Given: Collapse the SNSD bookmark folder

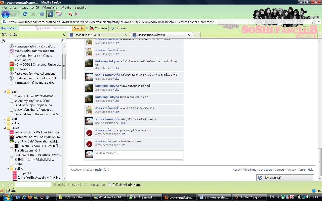Looking at the screenshot, I should click(x=5, y=128).
